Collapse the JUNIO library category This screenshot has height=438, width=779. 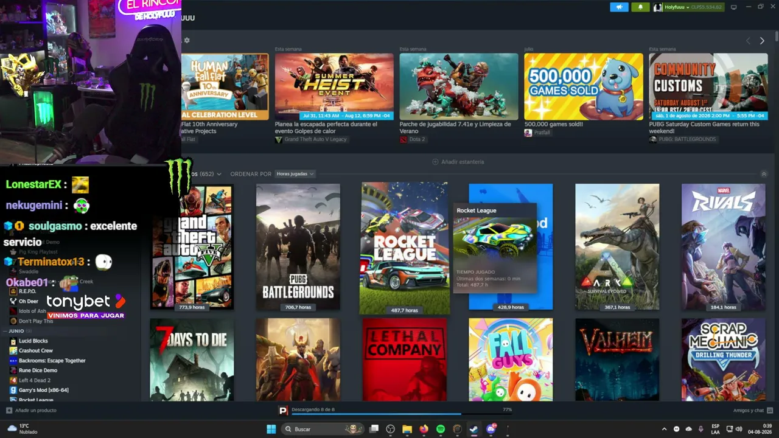coord(16,331)
